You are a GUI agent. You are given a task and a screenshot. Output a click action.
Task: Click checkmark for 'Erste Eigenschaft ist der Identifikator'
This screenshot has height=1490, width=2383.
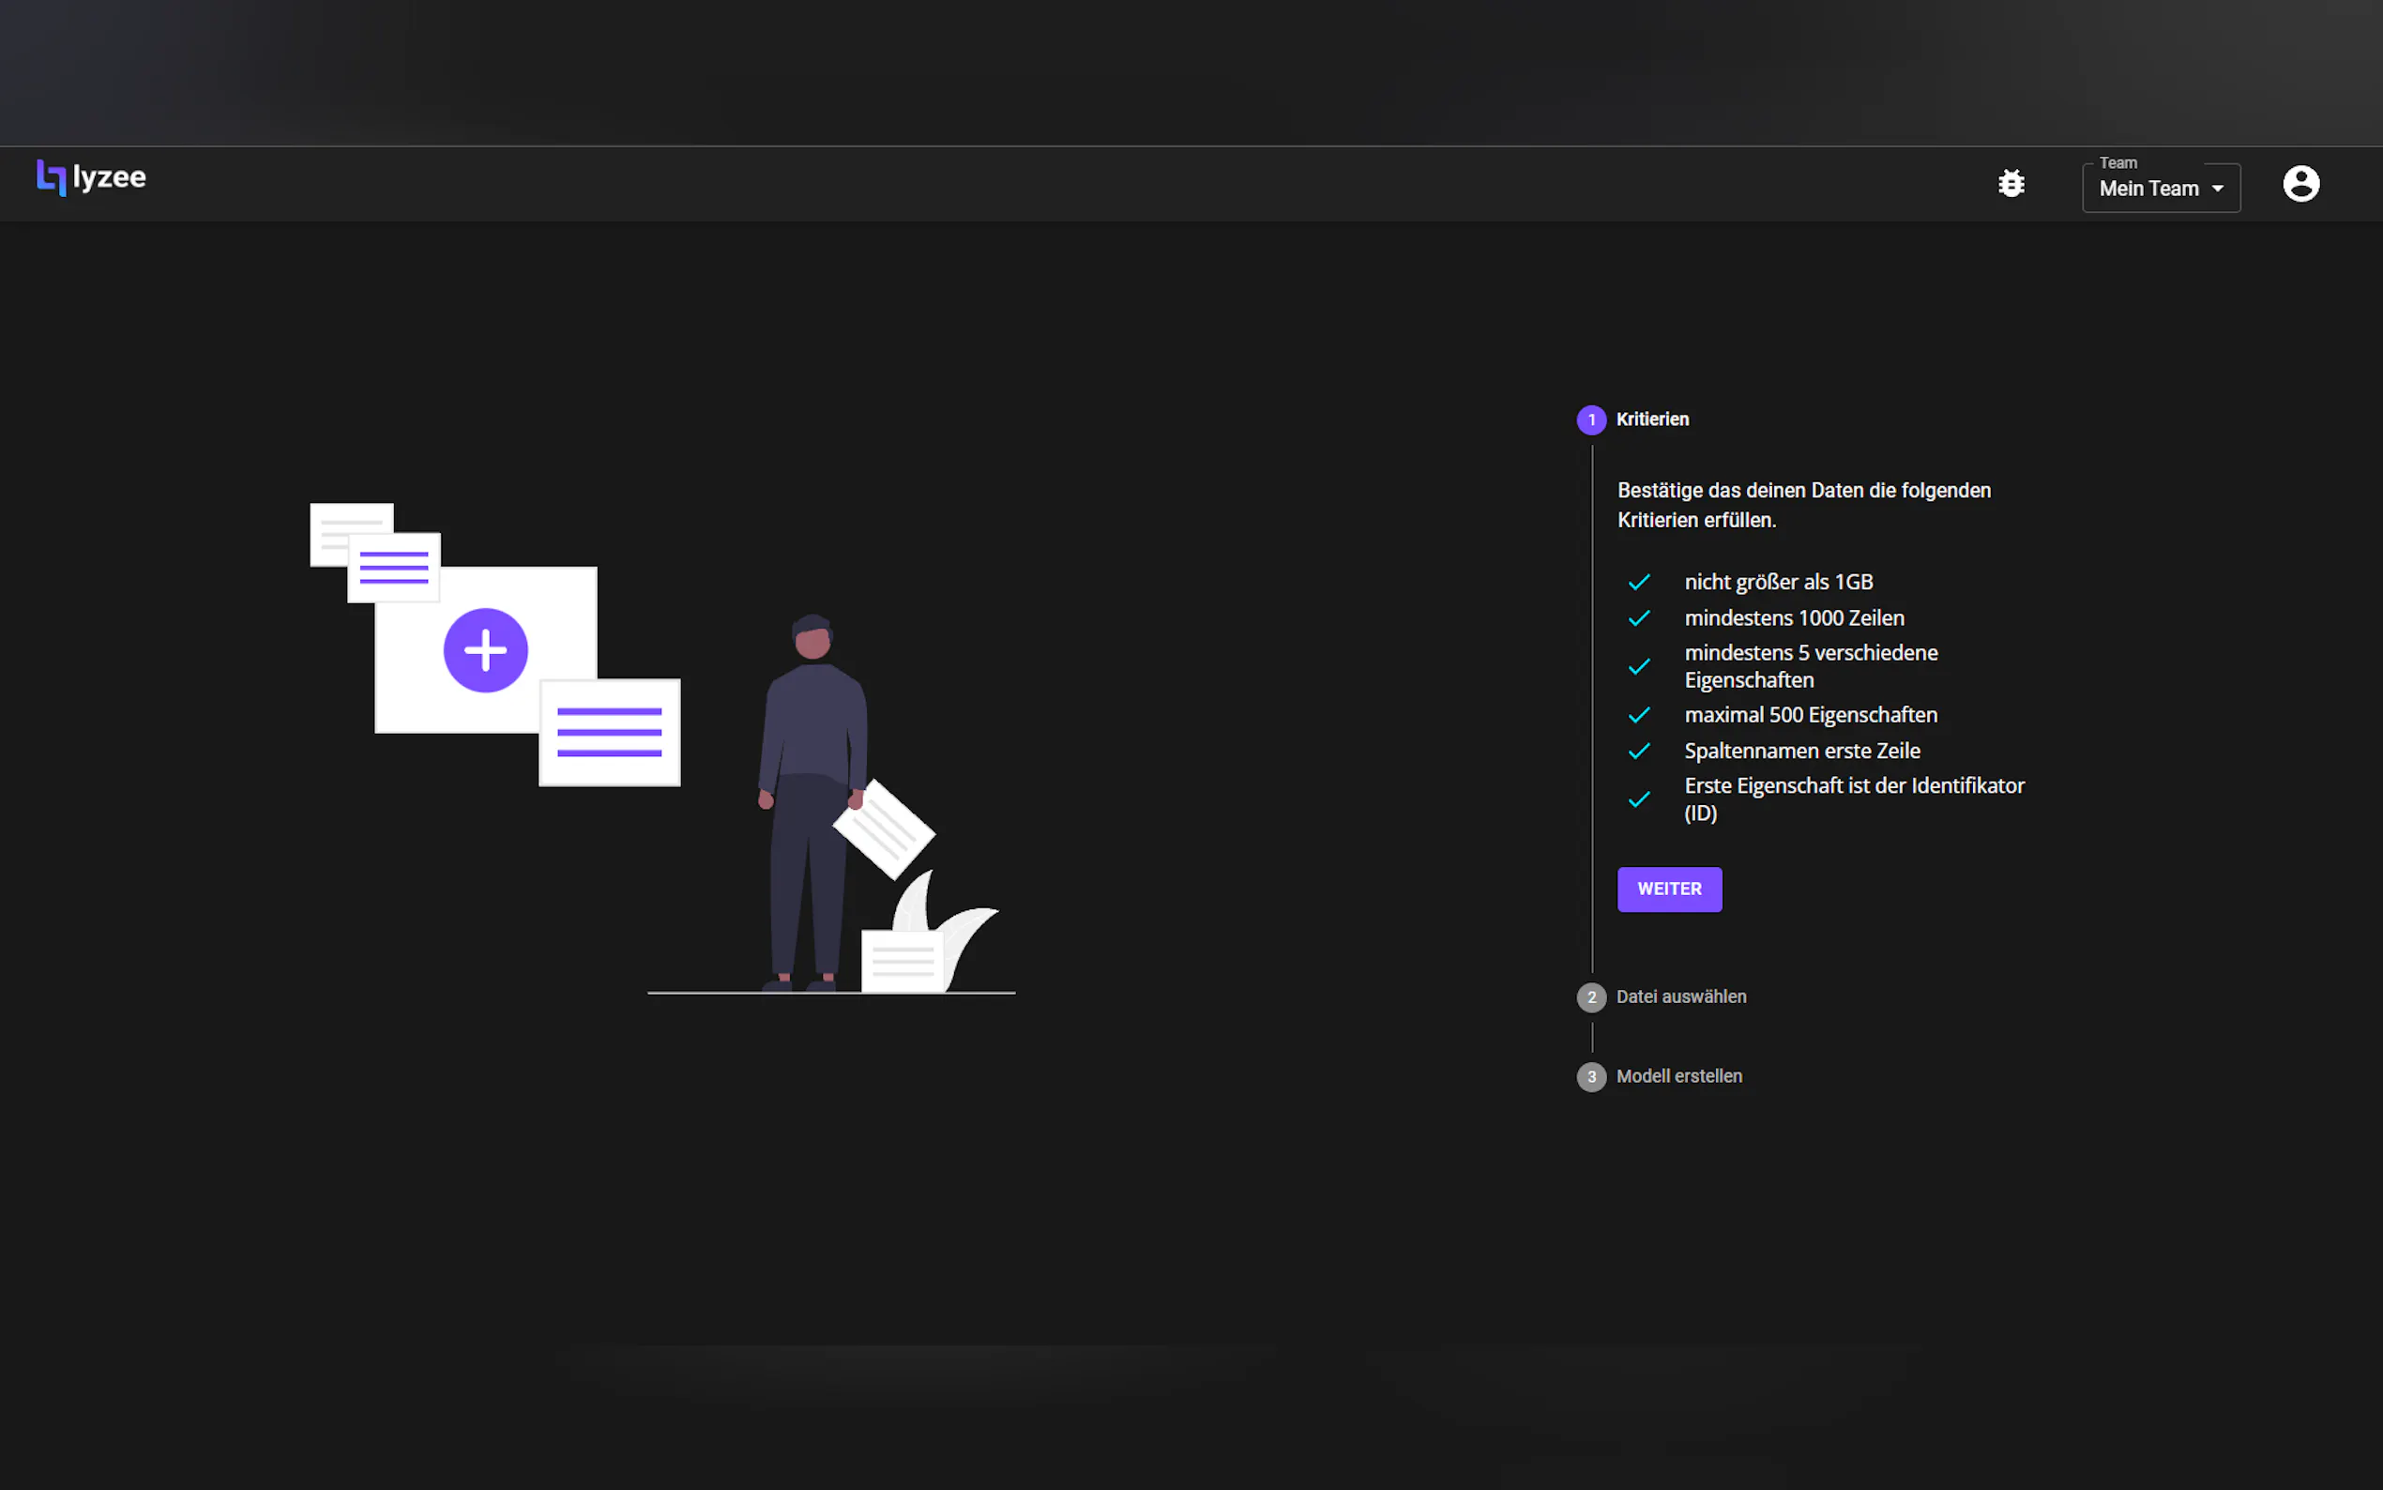[1639, 799]
